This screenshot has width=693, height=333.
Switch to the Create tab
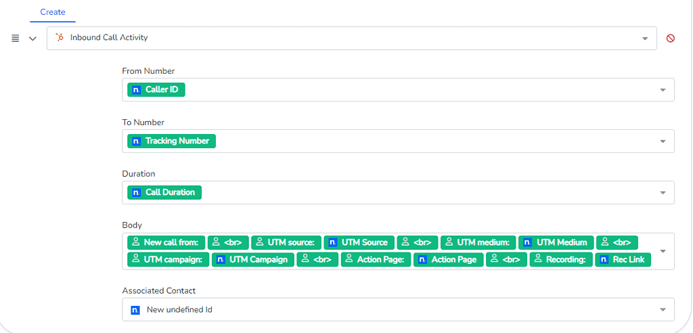point(53,12)
